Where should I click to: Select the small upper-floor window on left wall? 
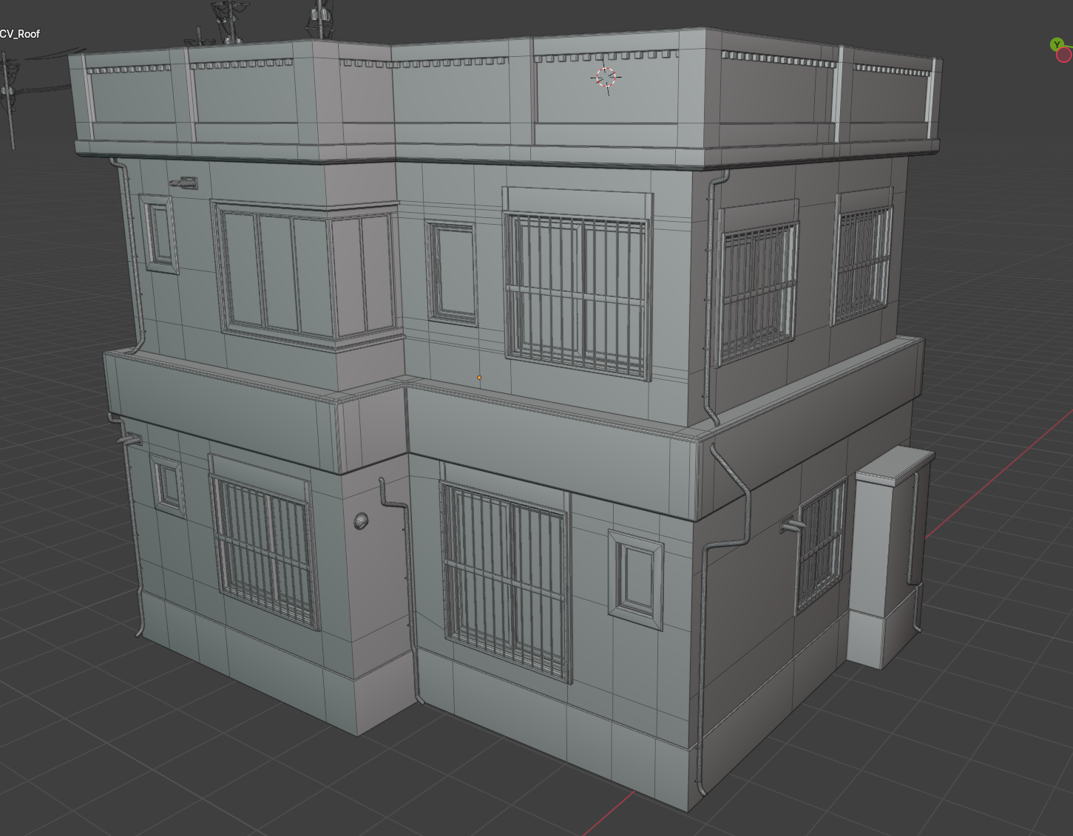point(159,234)
